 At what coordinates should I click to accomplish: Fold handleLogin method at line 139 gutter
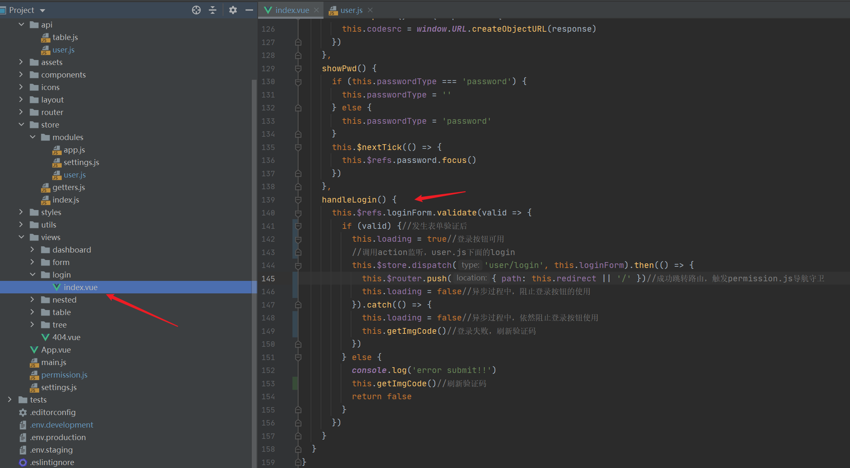click(x=298, y=200)
